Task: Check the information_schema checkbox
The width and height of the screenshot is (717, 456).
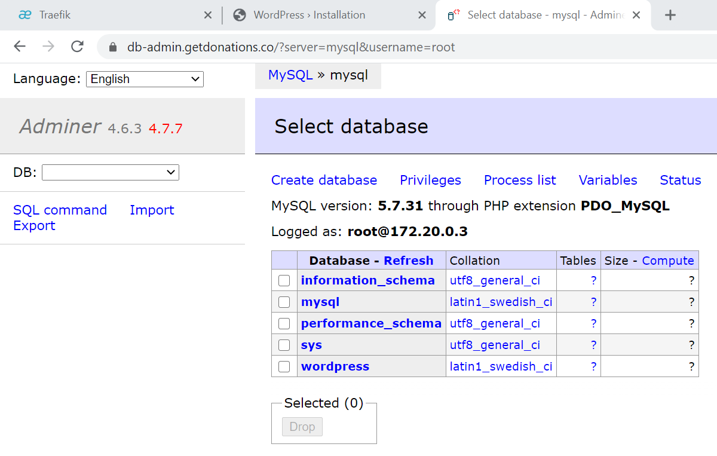Action: click(x=284, y=280)
